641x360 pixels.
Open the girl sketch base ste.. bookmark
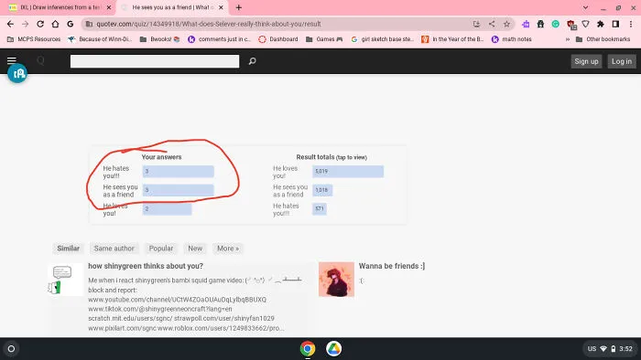(383, 39)
